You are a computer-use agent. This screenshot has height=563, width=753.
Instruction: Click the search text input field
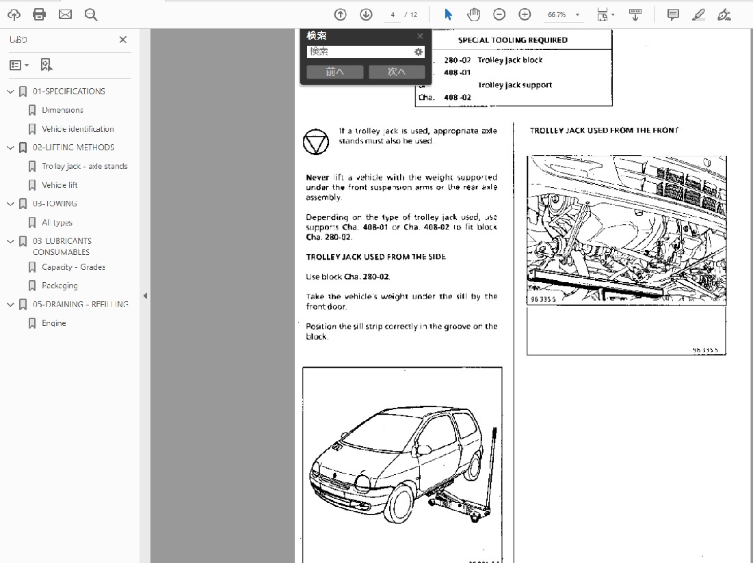(360, 52)
